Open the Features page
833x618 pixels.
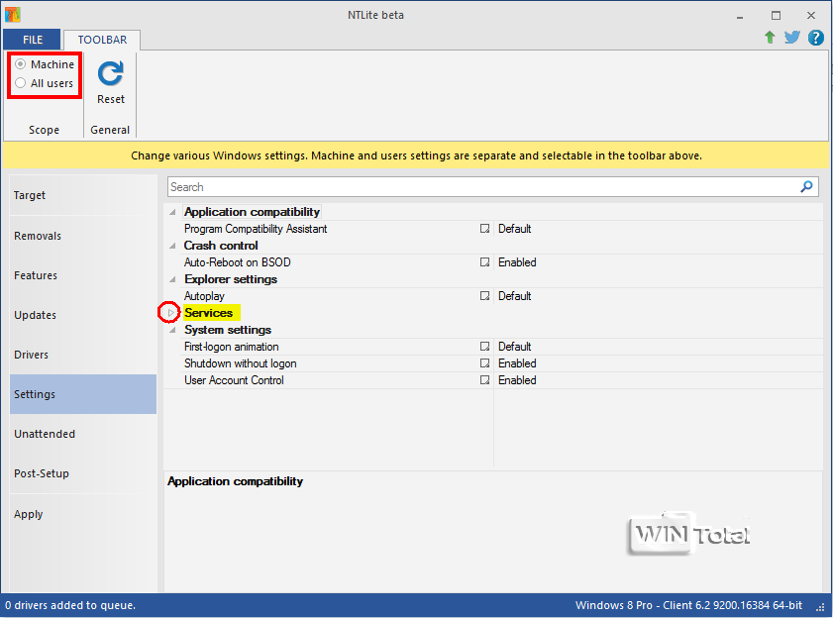click(x=83, y=275)
